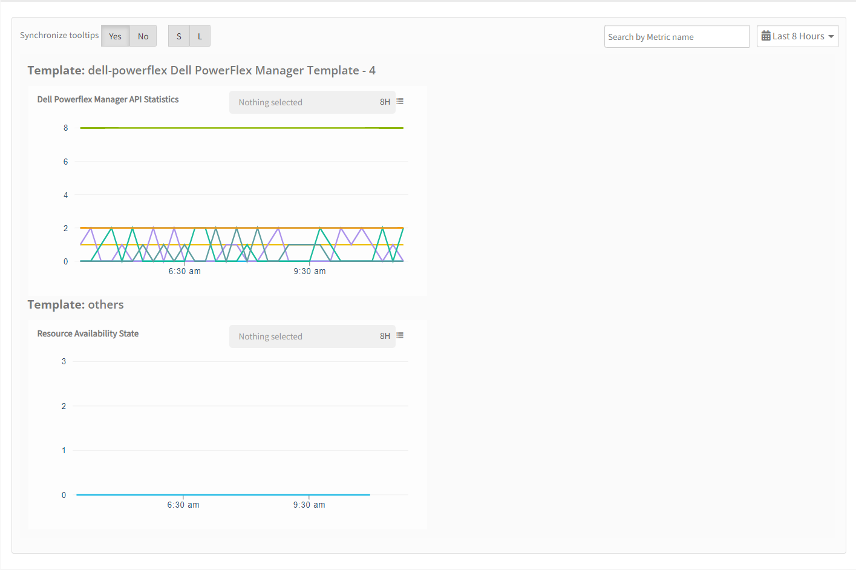Enable synchronized tooltips with Yes
This screenshot has height=570, width=856.
point(115,36)
